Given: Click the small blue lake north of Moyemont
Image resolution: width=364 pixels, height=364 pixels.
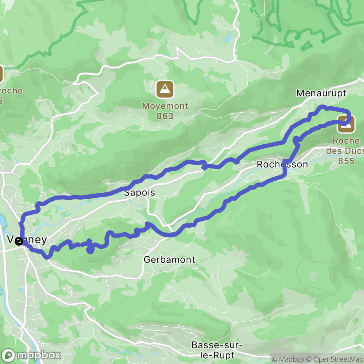Looking at the screenshot, I should 229,37.
